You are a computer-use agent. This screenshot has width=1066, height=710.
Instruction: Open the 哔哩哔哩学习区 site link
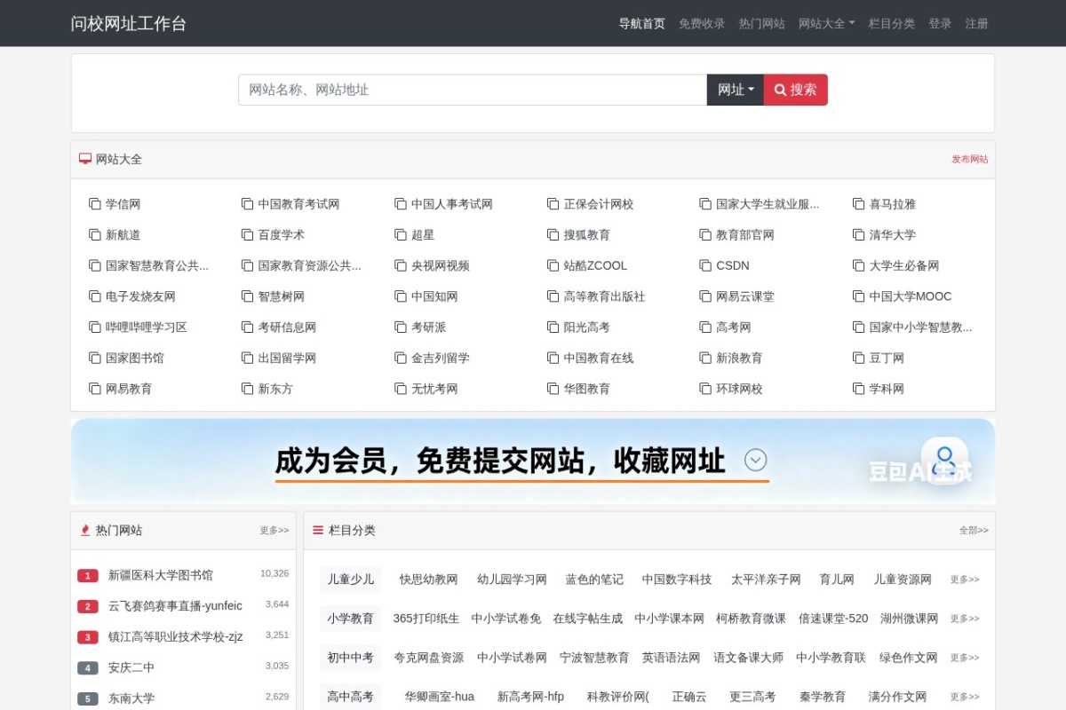[147, 327]
